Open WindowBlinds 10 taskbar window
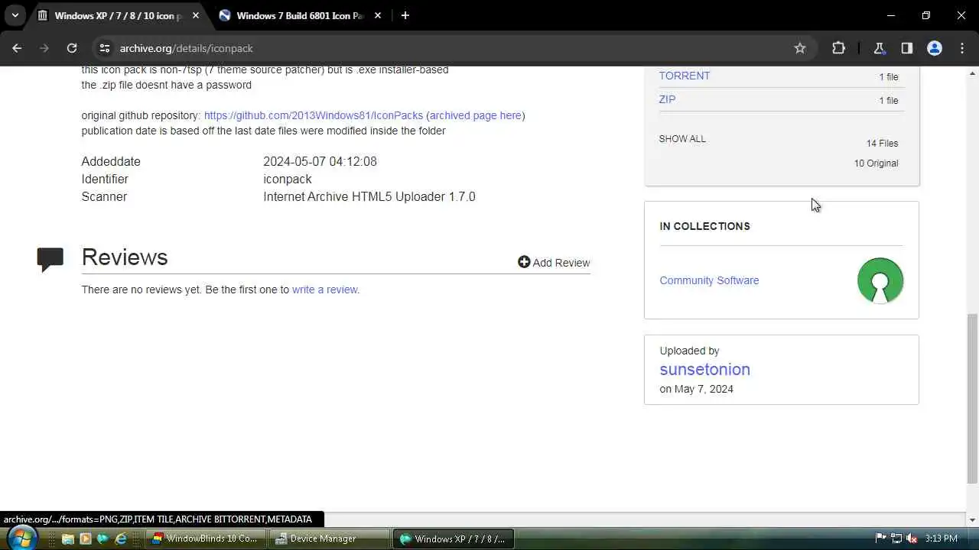This screenshot has width=979, height=550. coord(207,539)
